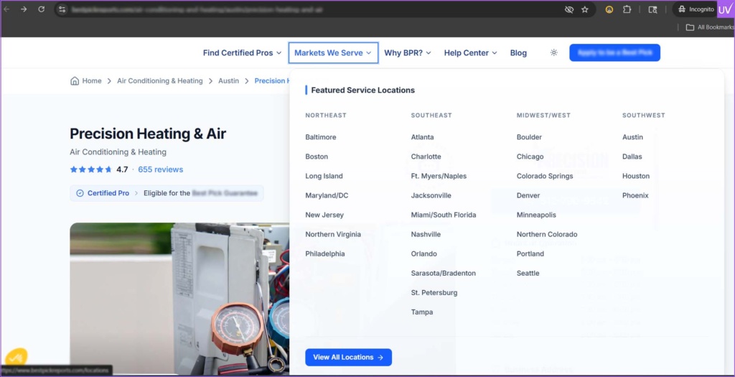Click the browser forward arrow
The width and height of the screenshot is (735, 377).
[x=24, y=9]
